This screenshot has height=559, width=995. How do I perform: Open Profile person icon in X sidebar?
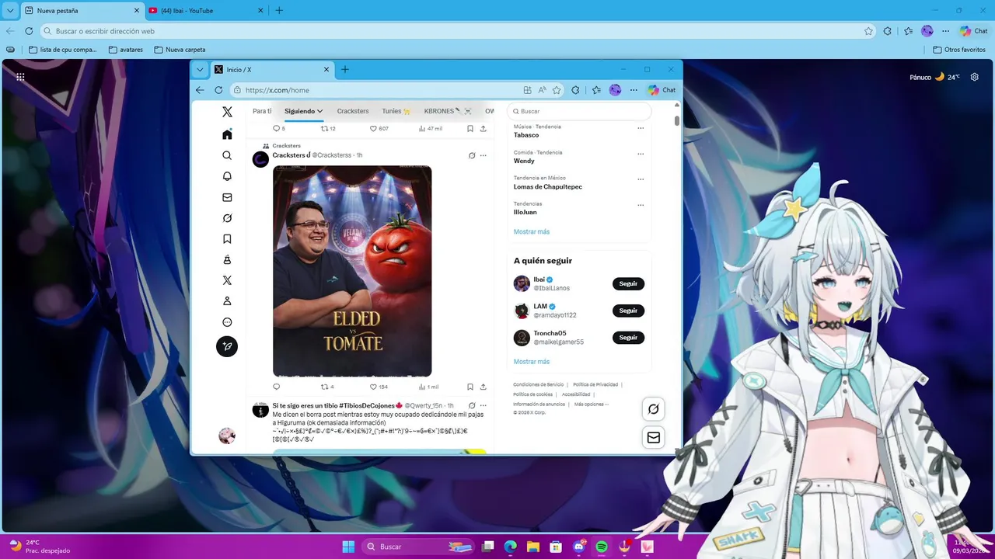(x=227, y=301)
